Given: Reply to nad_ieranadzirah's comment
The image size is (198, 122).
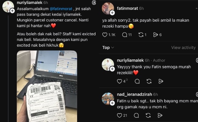Looking at the screenshot, I should pos(136,115).
